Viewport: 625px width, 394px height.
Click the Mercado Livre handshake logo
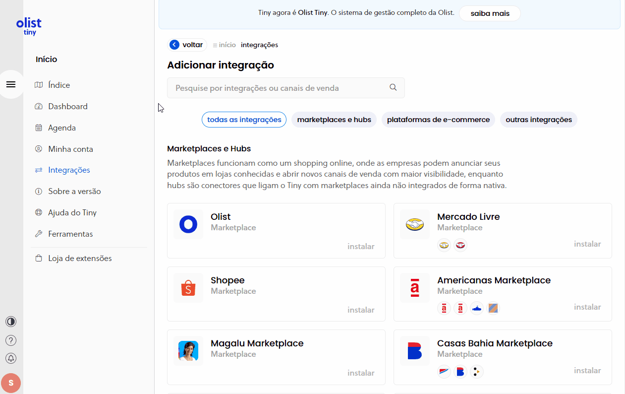point(415,224)
